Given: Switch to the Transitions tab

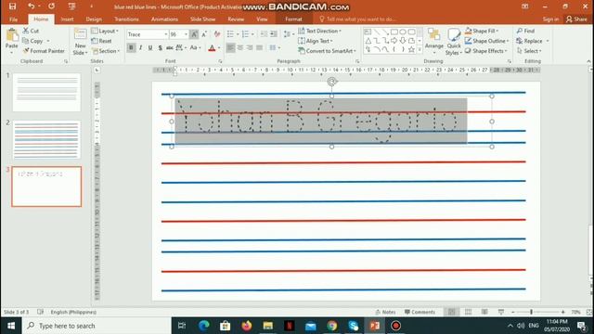Looking at the screenshot, I should [126, 19].
